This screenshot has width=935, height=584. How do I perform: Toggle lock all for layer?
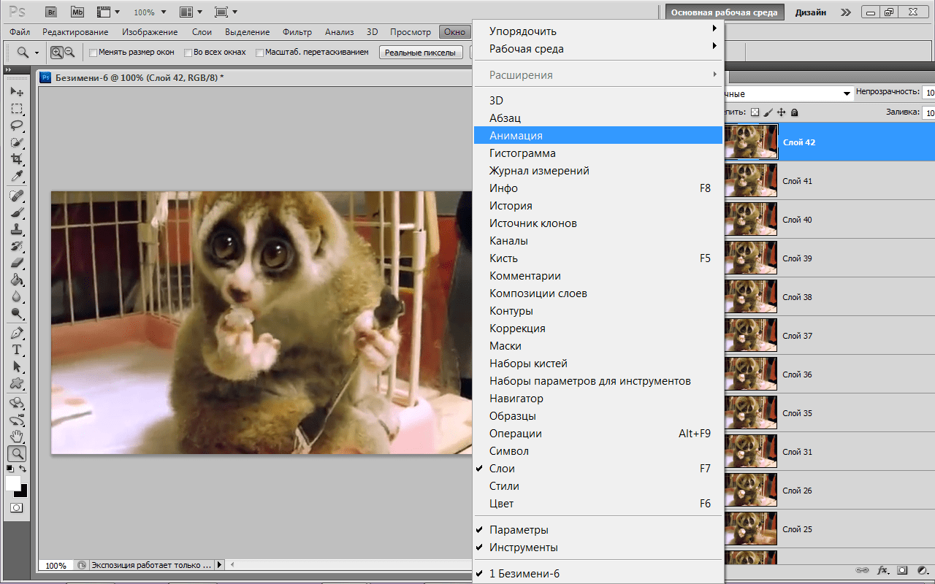(795, 112)
